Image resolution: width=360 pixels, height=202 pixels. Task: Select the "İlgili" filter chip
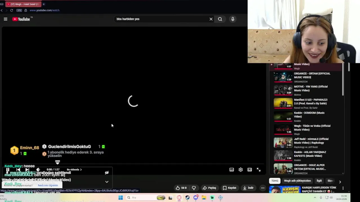[x=319, y=181]
